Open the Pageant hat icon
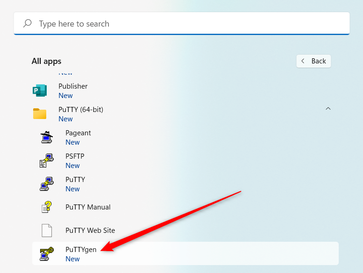Viewport: 363px width, 273px height. (x=46, y=137)
